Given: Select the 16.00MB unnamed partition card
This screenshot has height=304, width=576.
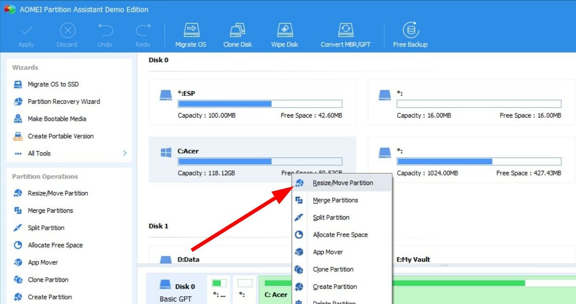Looking at the screenshot, I should click(472, 102).
